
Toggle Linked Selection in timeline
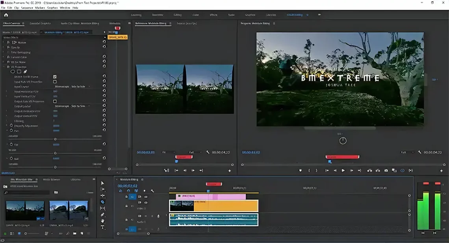tap(136, 191)
